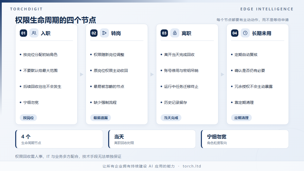Click bullet 不要默认给最大范围
Image resolution: width=304 pixels, height=171 pixels.
tap(40, 70)
